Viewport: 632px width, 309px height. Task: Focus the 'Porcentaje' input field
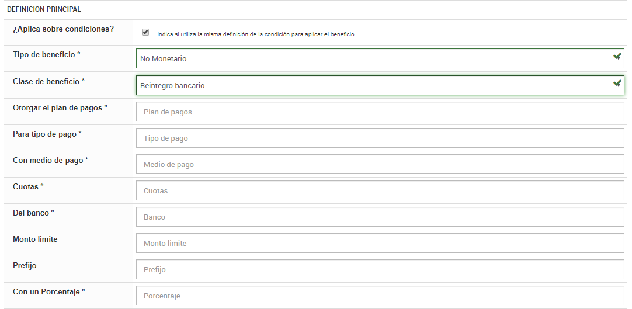point(380,296)
